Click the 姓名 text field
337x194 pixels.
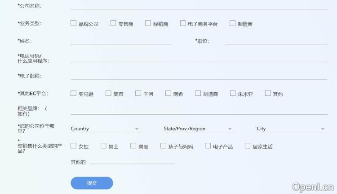click(x=121, y=41)
